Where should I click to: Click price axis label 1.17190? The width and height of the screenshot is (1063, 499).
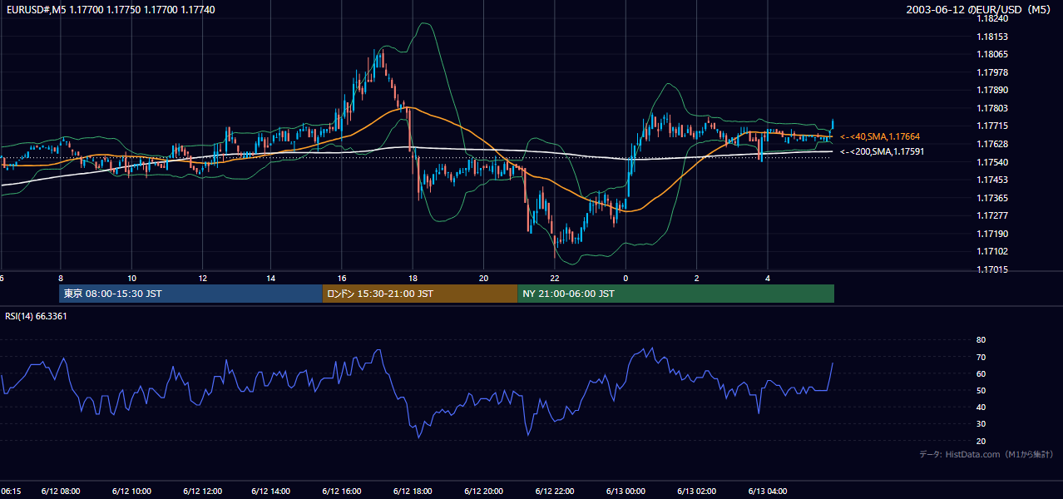(x=992, y=235)
